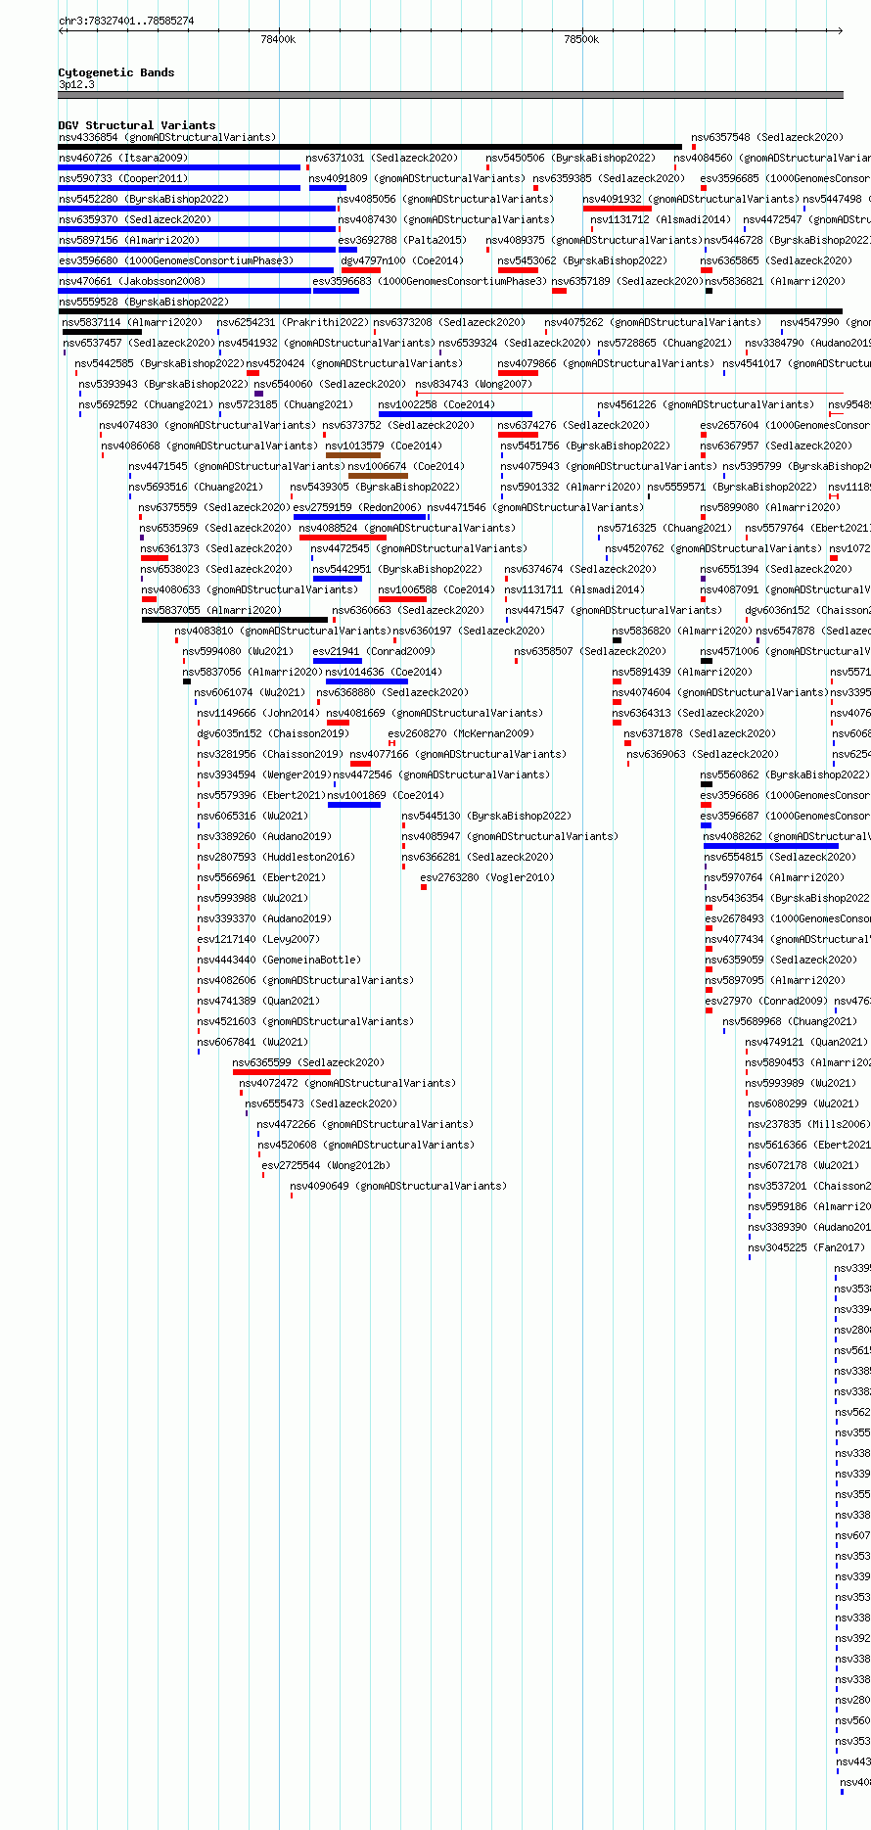This screenshot has height=1830, width=871.
Task: Click the blue bar under nsv4088262
Action: 771,846
